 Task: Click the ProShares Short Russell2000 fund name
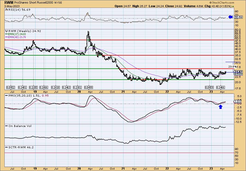pos(33,3)
